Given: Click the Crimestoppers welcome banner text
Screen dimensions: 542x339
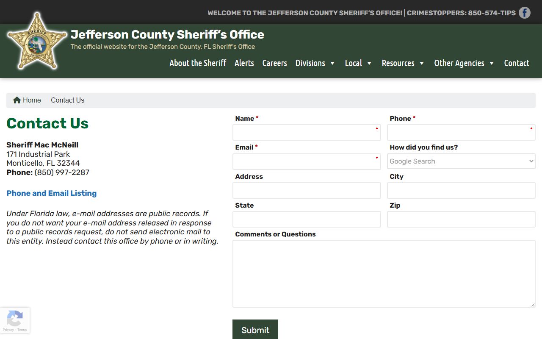Looking at the screenshot, I should [362, 13].
